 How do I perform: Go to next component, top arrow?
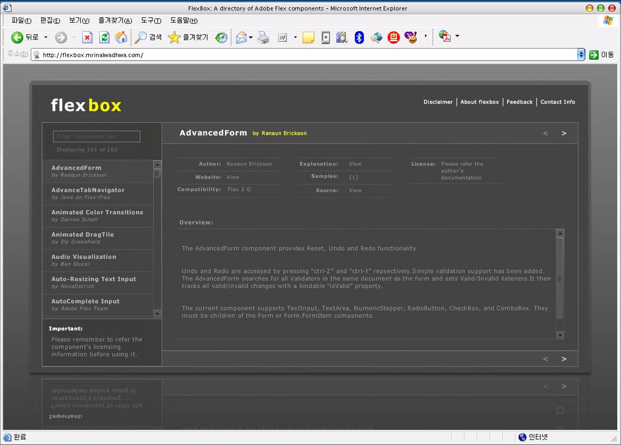pos(564,133)
